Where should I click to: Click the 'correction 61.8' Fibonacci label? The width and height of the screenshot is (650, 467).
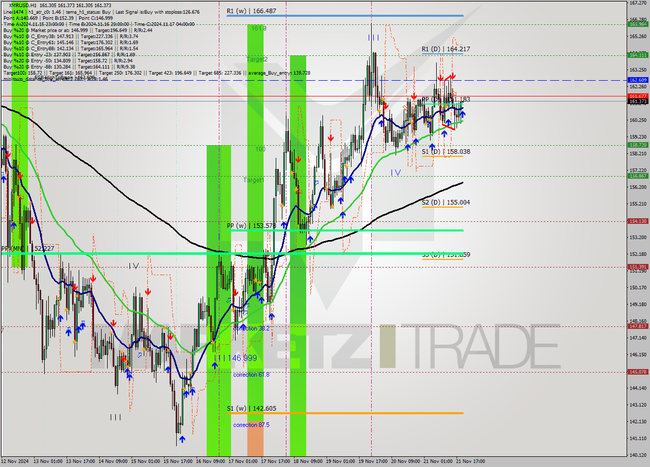coord(251,375)
